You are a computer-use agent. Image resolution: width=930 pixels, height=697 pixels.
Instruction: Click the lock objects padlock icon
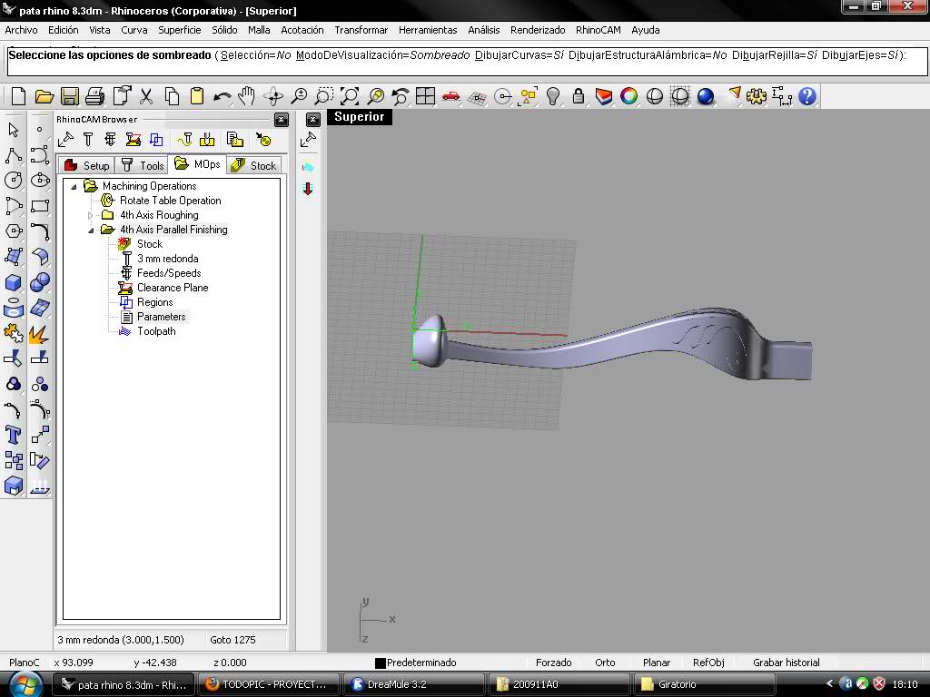(x=579, y=96)
